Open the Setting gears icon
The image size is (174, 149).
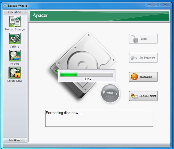[x=15, y=39]
